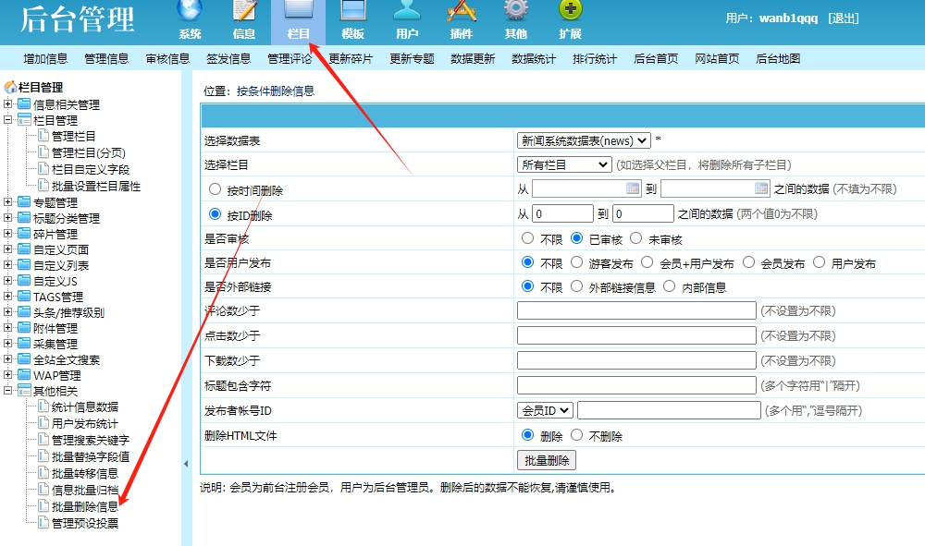Click the folder icon beside WAP管理
Viewport: 925px width, 546px height.
24,374
